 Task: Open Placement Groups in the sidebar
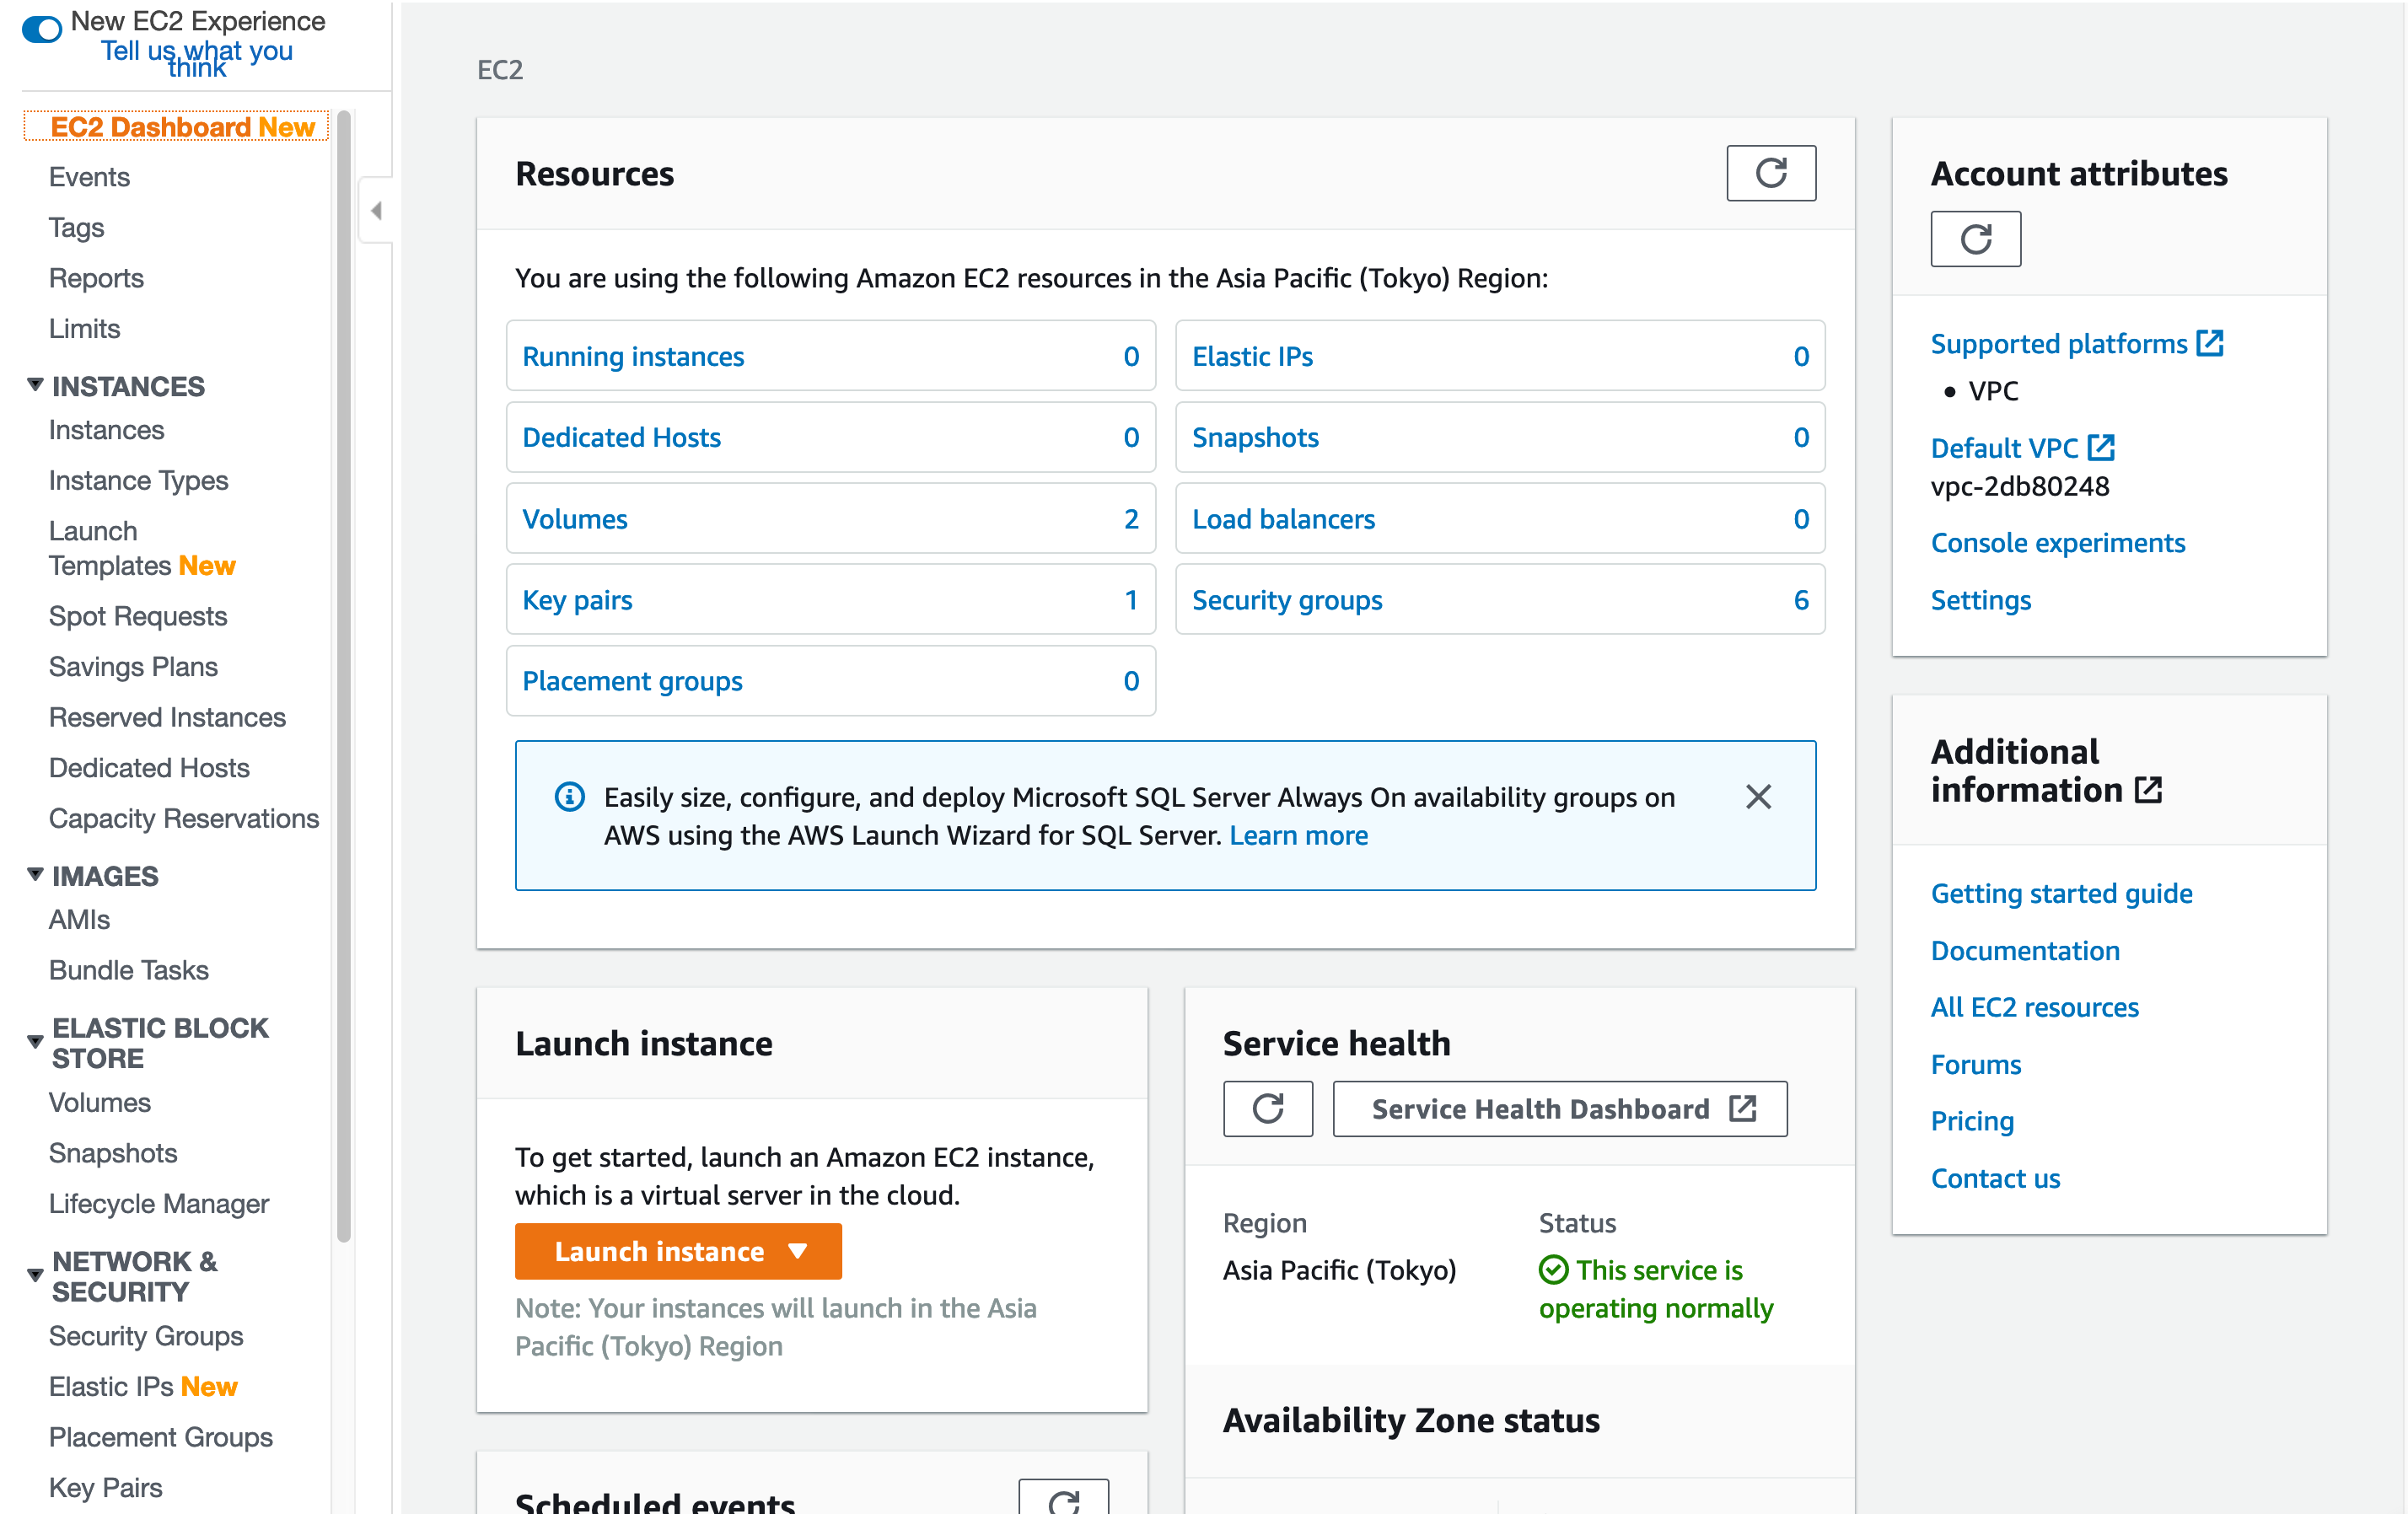coord(161,1437)
